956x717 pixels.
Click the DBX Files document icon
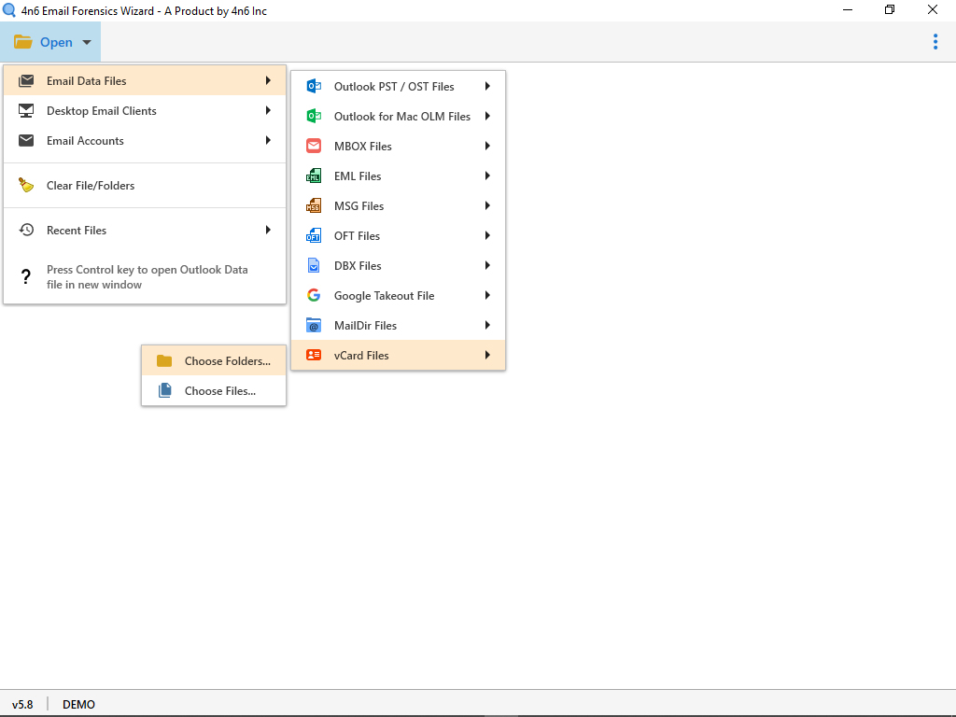tap(314, 265)
